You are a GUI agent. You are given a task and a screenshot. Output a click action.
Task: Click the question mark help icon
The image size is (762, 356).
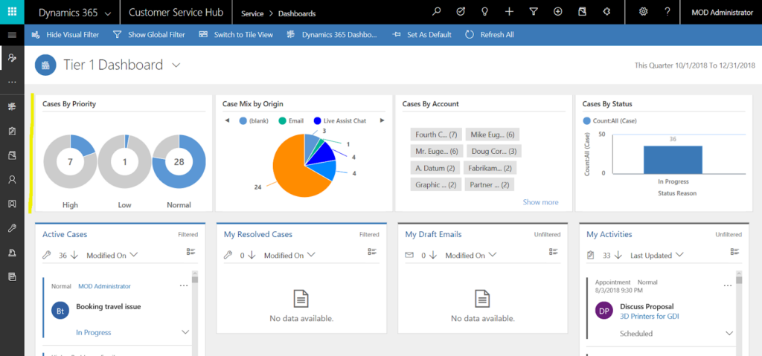[667, 13]
